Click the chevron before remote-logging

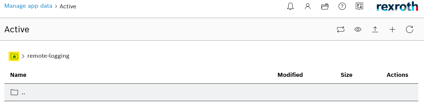point(23,57)
